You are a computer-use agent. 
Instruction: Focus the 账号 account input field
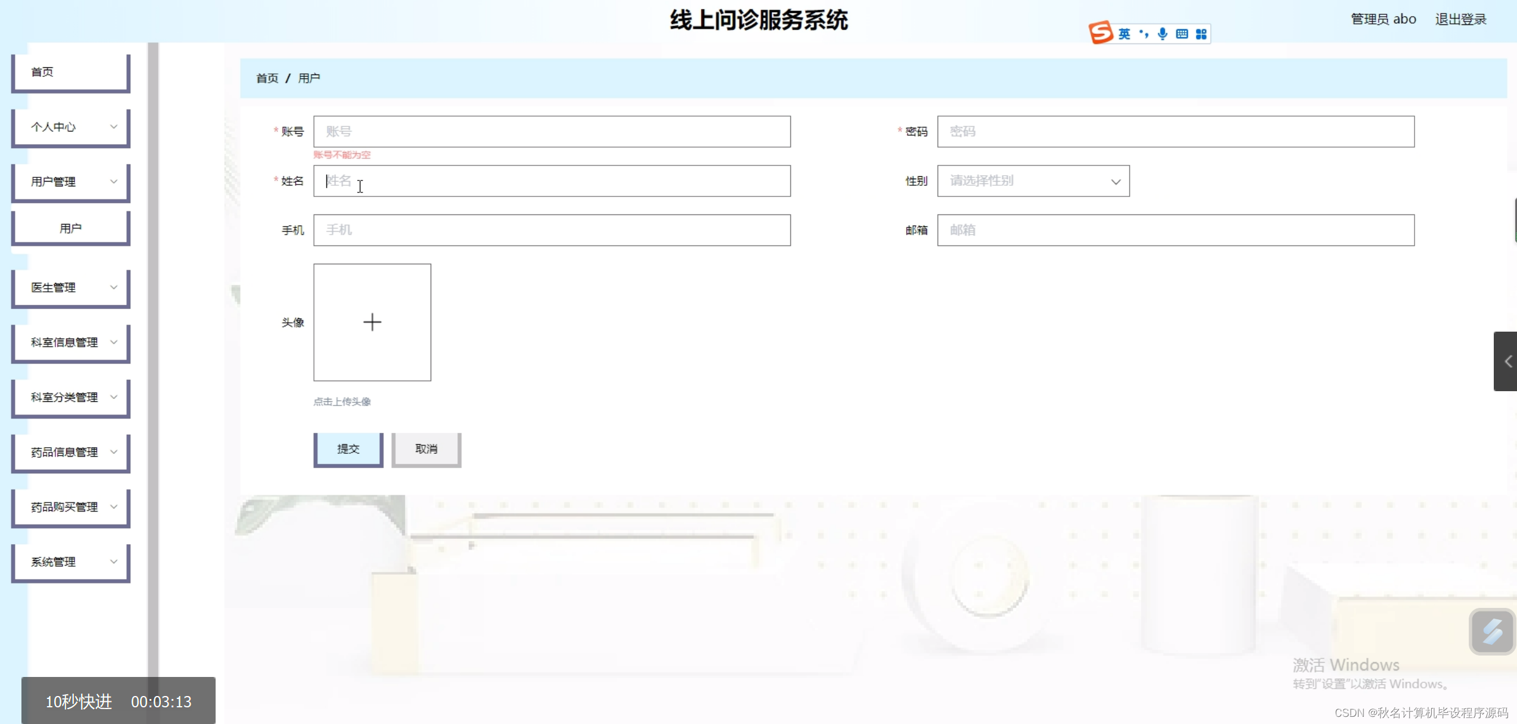click(552, 132)
